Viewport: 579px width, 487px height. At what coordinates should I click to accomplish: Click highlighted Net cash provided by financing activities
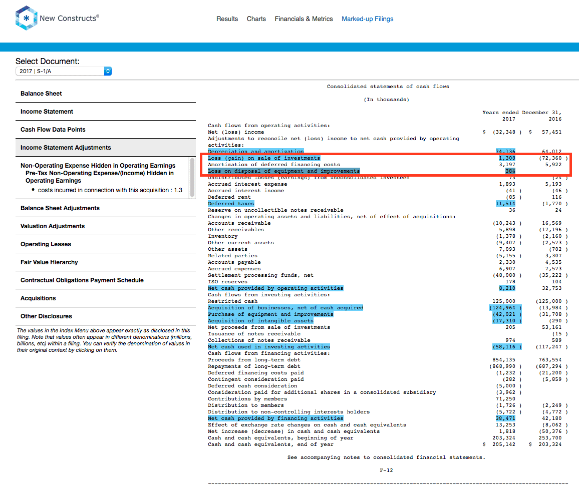coord(275,418)
